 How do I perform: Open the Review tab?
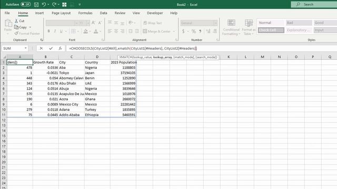pos(120,13)
